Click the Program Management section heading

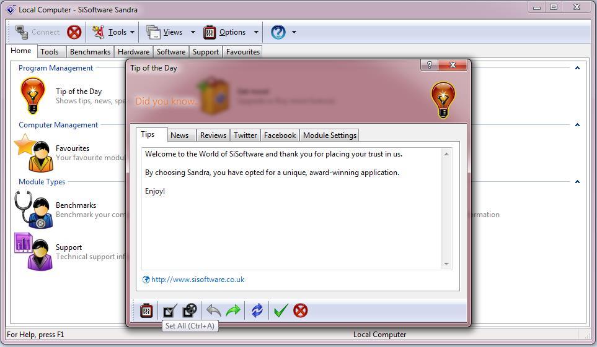pos(56,68)
